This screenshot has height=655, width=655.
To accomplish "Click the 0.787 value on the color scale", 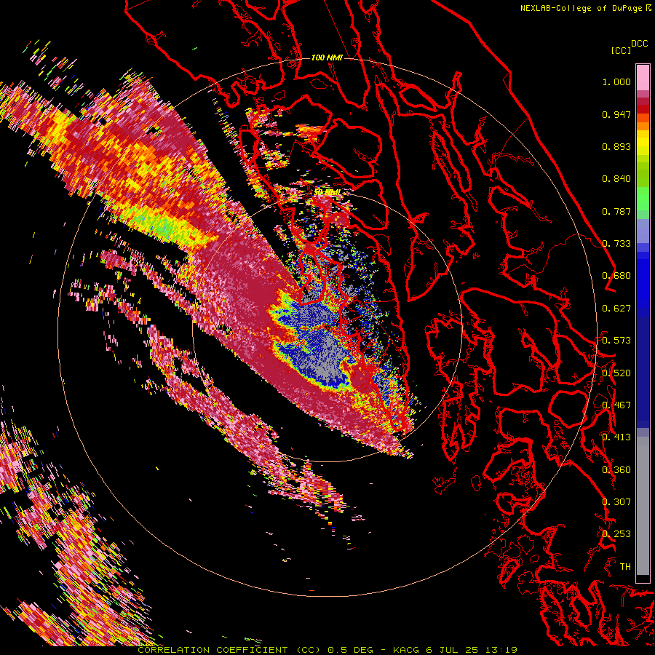I will pos(616,211).
